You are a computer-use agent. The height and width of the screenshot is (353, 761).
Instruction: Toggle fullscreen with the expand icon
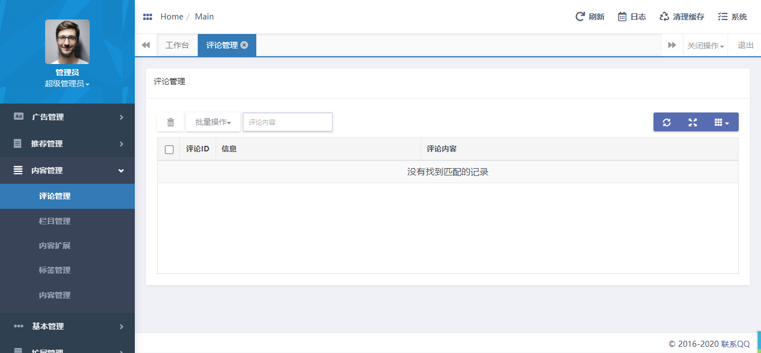click(692, 122)
